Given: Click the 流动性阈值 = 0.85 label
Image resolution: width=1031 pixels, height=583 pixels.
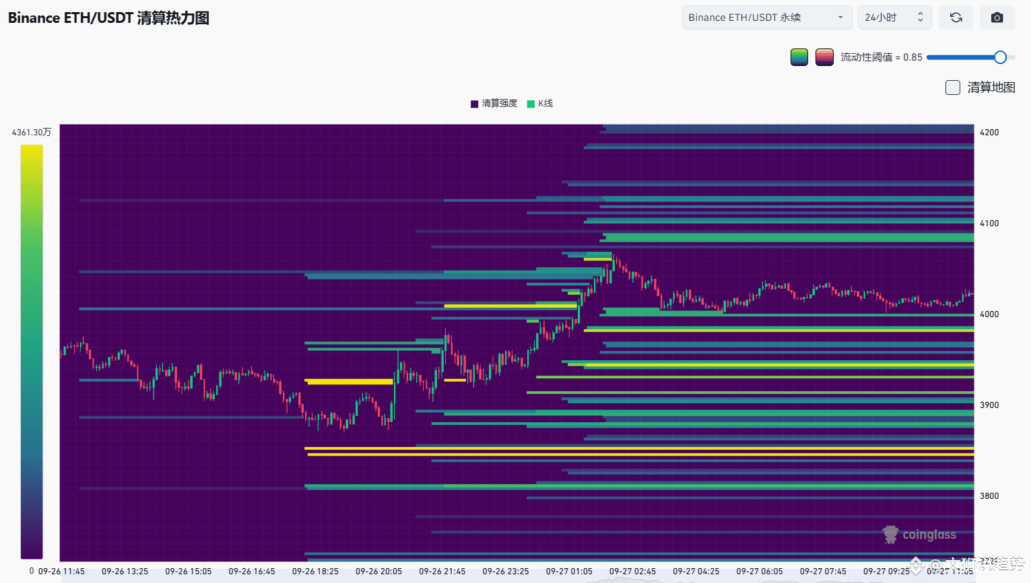Looking at the screenshot, I should (x=882, y=57).
